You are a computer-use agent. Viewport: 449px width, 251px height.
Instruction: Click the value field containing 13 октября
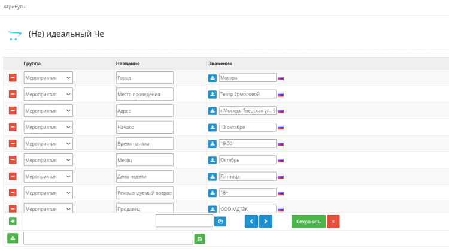point(247,127)
